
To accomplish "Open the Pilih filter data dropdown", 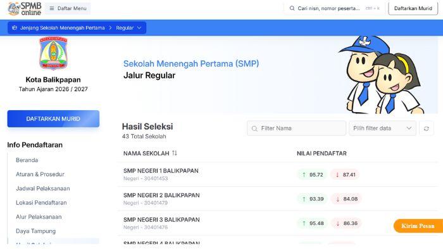I will click(x=382, y=128).
